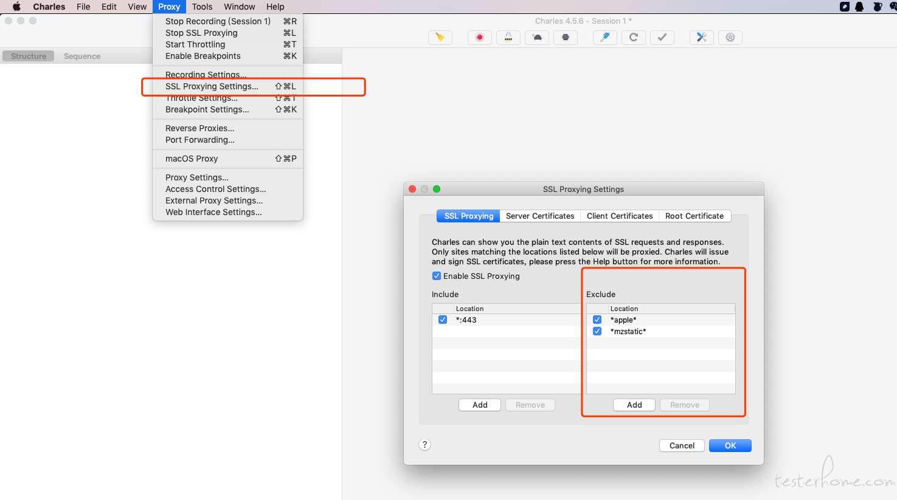
Task: Toggle breakpoints with the hexagon icon
Action: click(566, 38)
